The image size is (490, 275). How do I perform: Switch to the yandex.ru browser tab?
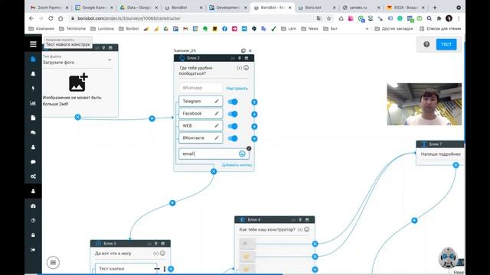(x=361, y=8)
